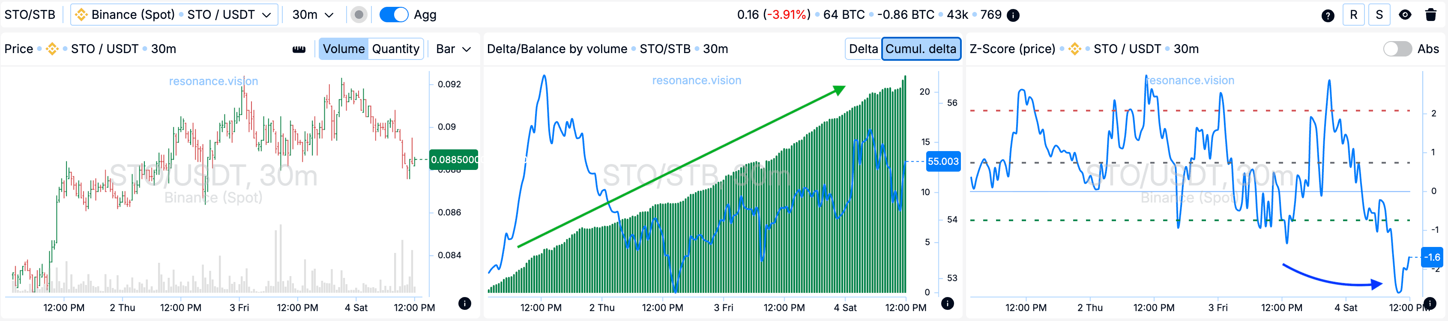Switch to the Quantity tab
This screenshot has width=1448, height=321.
coord(395,49)
